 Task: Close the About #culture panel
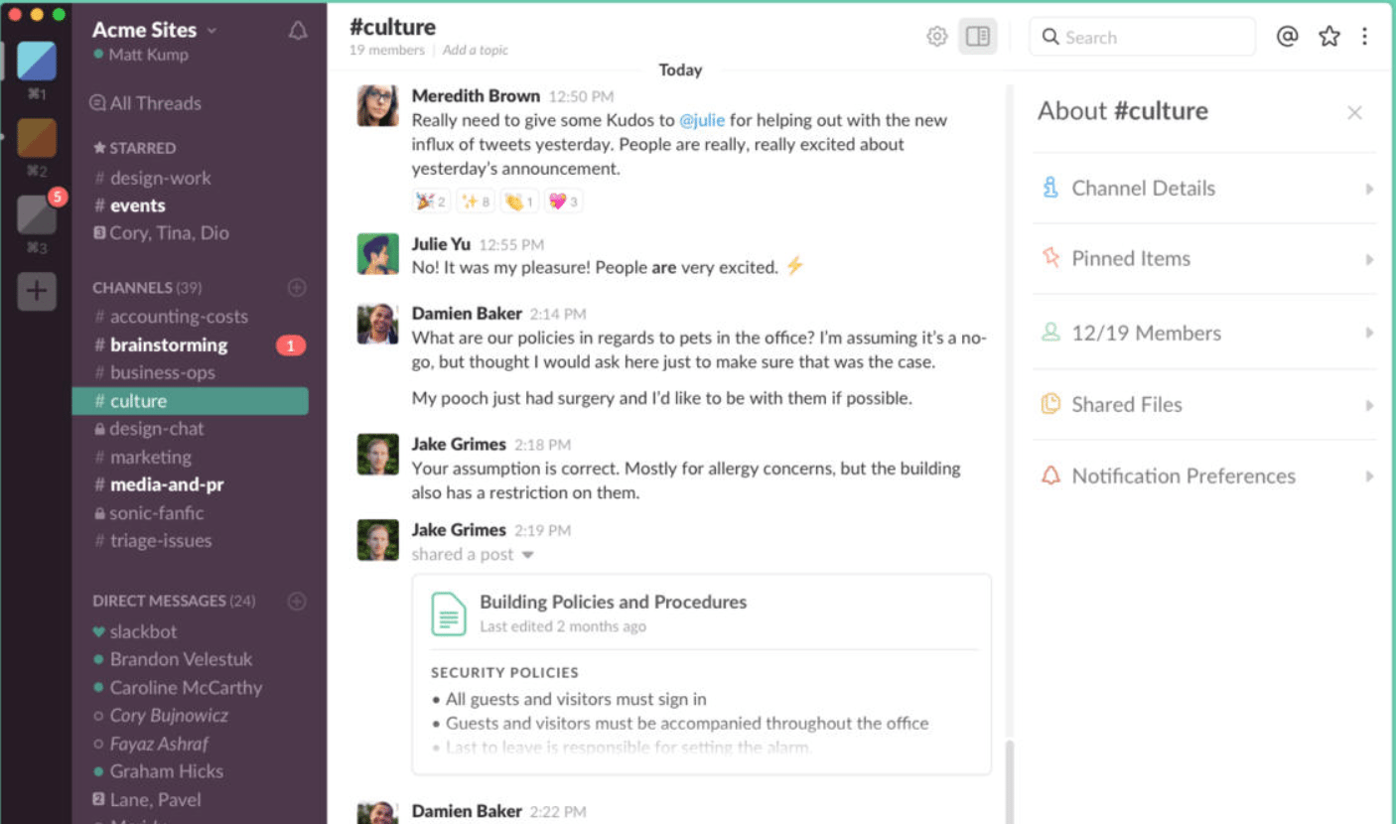pos(1354,113)
